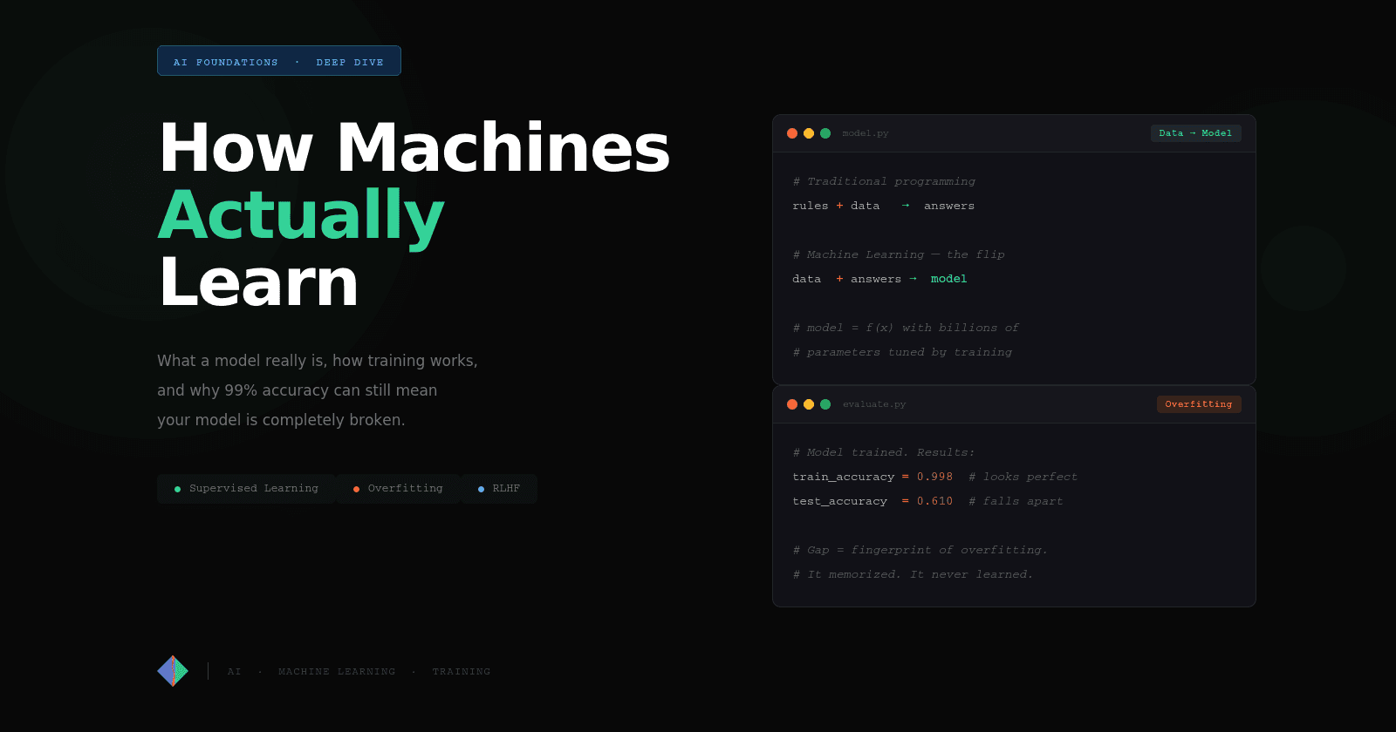Click the green 'model' keyword in code

pos(948,279)
